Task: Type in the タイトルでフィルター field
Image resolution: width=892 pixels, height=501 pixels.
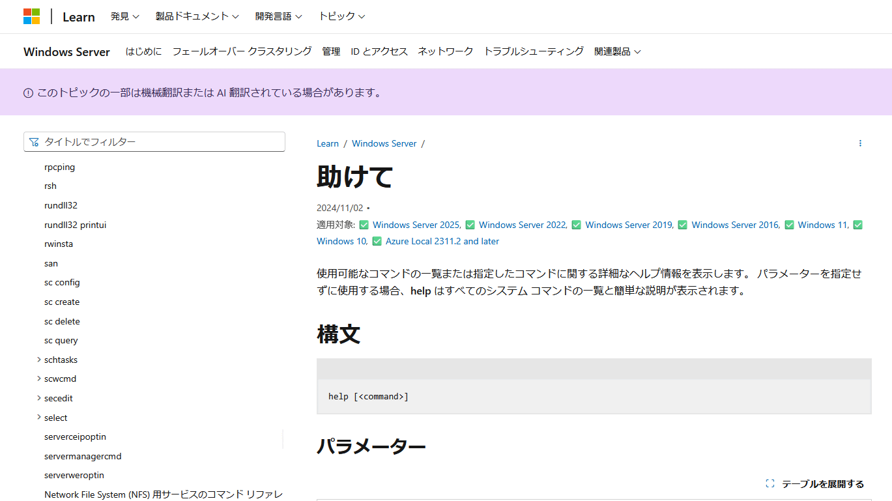Action: (x=162, y=142)
